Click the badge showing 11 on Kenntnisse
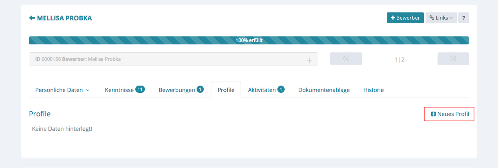The image size is (498, 168). point(140,89)
